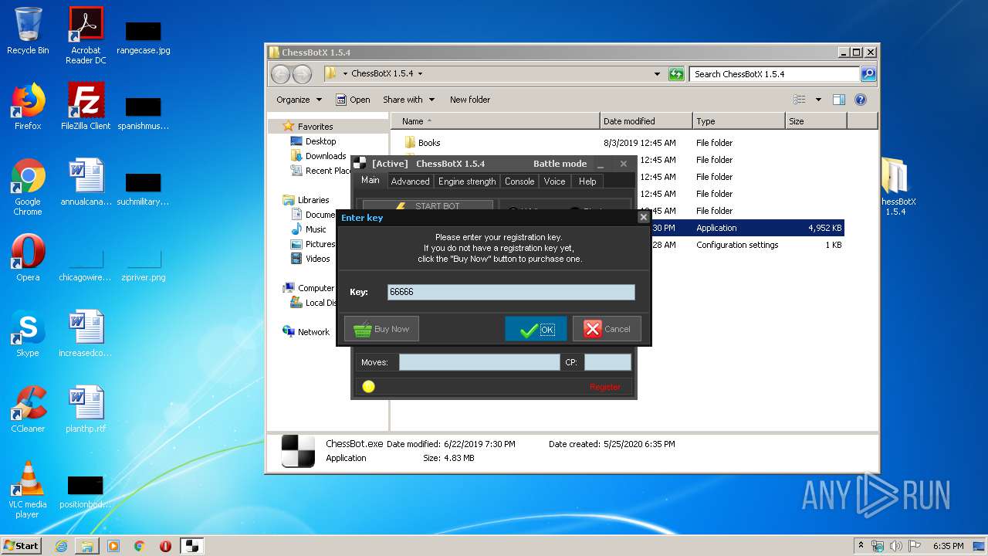Open the Engine strength tab
This screenshot has width=988, height=556.
coord(467,181)
